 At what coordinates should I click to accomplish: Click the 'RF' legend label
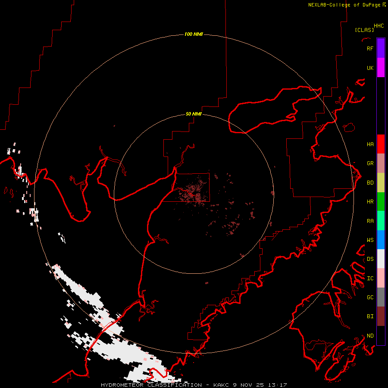point(370,48)
